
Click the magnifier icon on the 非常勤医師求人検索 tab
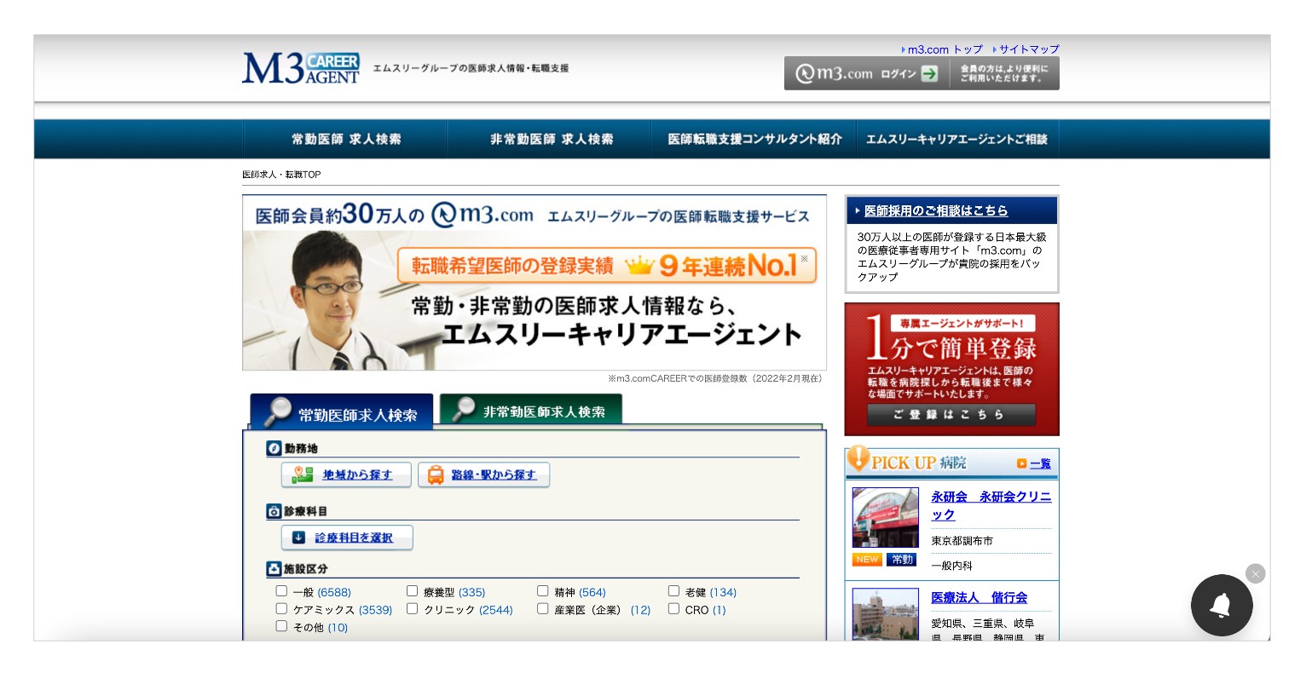coord(464,409)
